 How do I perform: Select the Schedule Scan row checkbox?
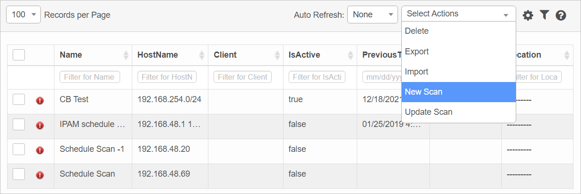click(19, 174)
